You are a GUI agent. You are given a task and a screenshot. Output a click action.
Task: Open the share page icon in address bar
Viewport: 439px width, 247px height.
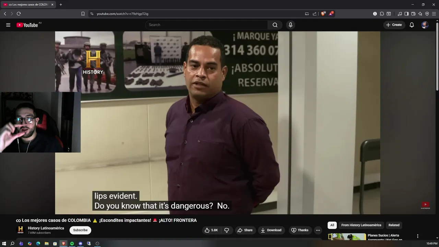tap(315, 14)
